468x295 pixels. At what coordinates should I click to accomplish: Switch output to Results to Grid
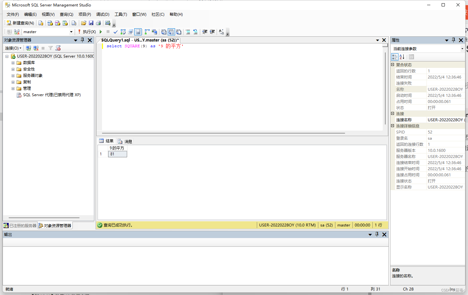pyautogui.click(x=171, y=32)
